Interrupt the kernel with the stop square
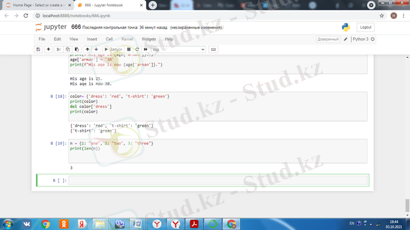Image resolution: width=410 pixels, height=230 pixels. point(129,49)
